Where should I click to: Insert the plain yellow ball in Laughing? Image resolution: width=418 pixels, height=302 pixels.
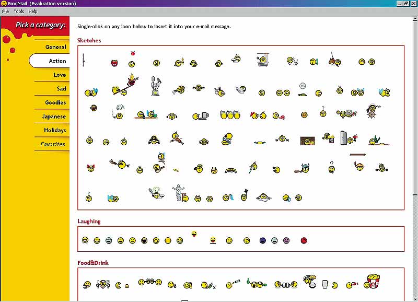tap(168, 241)
